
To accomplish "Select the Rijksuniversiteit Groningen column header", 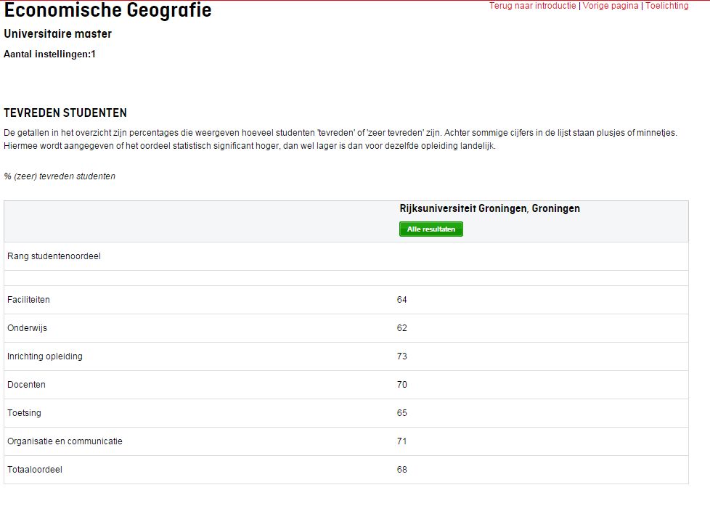I will click(489, 208).
